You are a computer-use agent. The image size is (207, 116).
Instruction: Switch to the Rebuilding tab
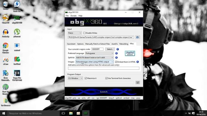[124, 44]
